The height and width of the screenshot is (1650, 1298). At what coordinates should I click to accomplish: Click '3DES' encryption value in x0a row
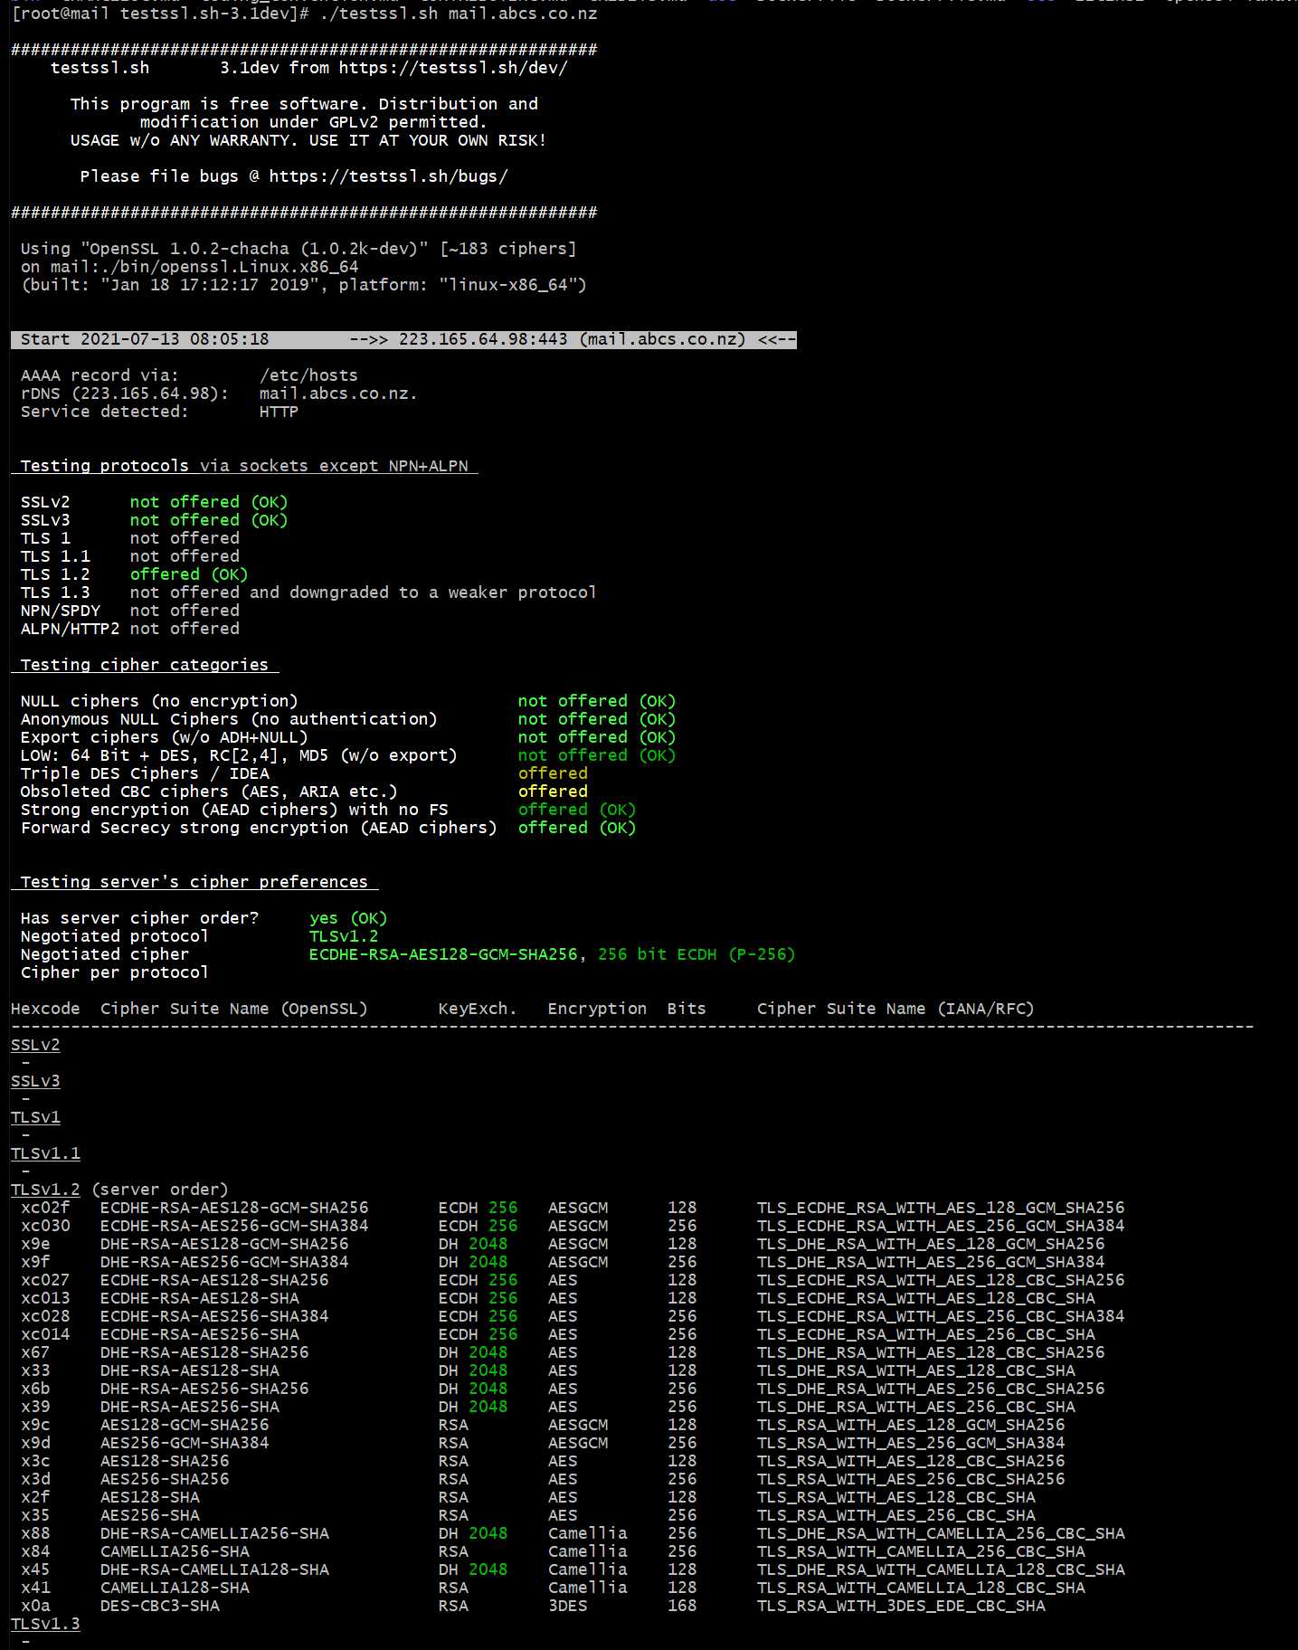click(568, 1606)
